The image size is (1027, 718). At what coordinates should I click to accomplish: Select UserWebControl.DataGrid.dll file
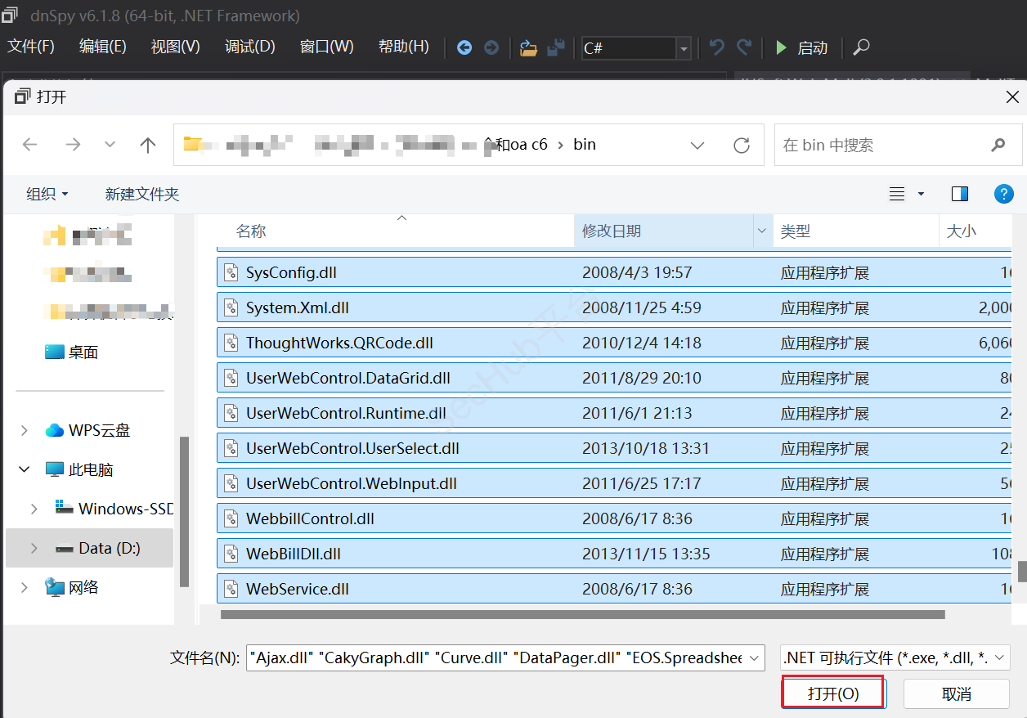pyautogui.click(x=613, y=378)
